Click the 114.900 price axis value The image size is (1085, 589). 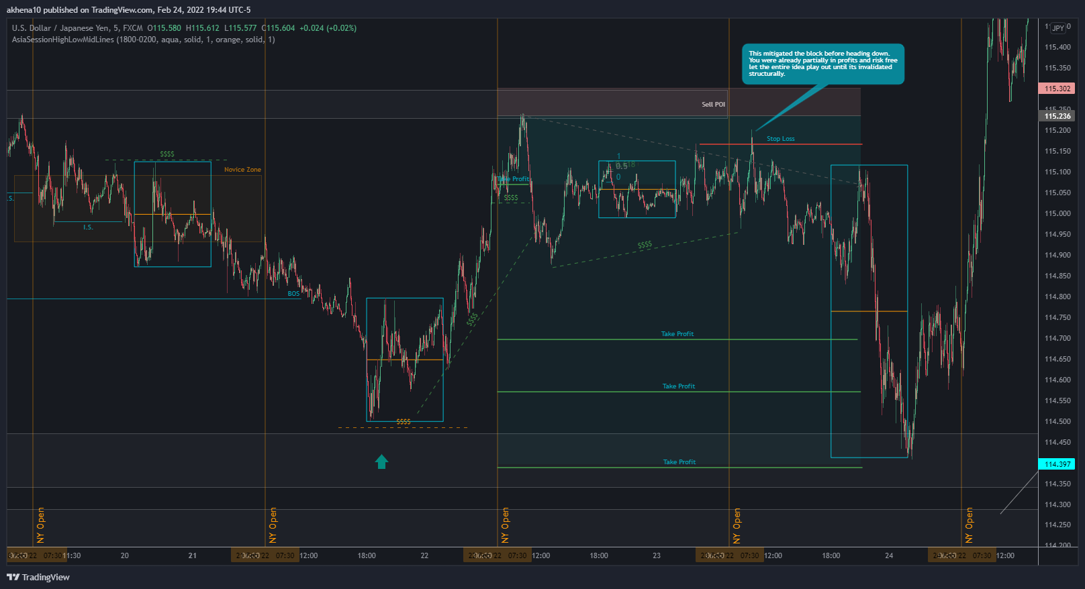tap(1057, 255)
